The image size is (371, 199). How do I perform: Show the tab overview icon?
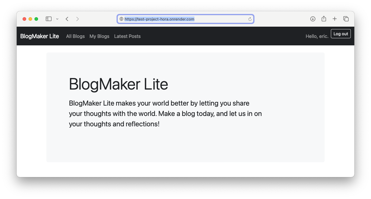(346, 19)
